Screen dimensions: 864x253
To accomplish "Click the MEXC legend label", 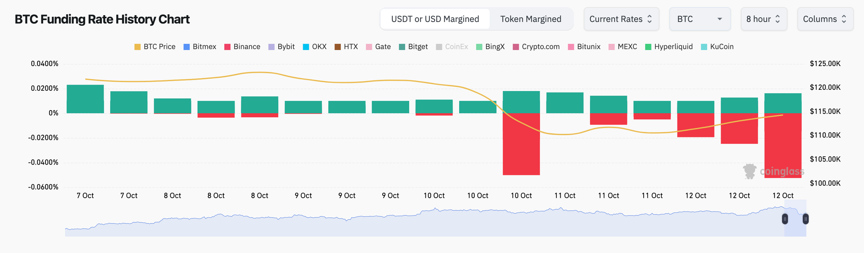I will coord(627,47).
